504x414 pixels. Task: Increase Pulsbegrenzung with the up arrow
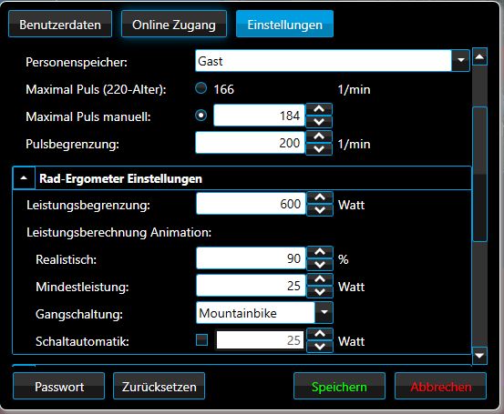click(x=319, y=136)
